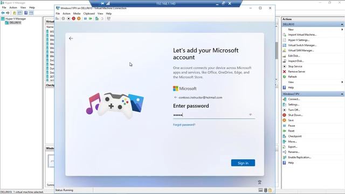Select DELLR610 node in Hyper-V tree
Image resolution: width=345 pixels, height=194 pixels.
click(x=15, y=23)
